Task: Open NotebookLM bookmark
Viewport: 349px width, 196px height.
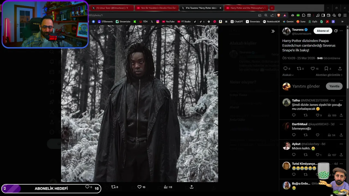Action: tap(271, 22)
